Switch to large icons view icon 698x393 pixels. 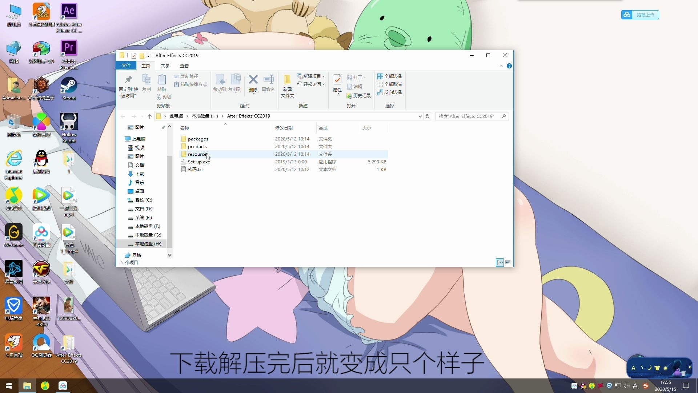point(508,262)
